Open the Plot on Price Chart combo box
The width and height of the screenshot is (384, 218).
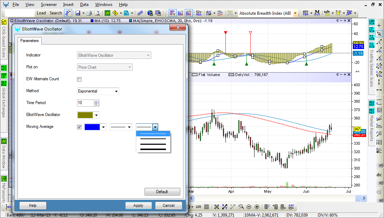pos(105,67)
